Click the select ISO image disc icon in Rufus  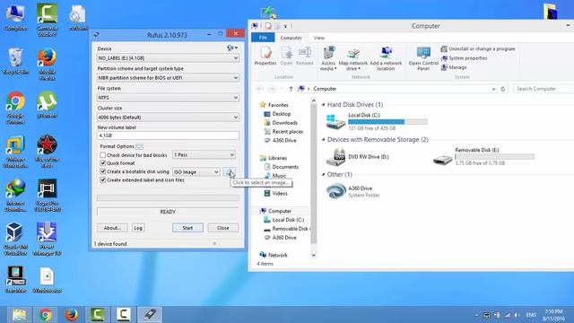click(x=230, y=171)
